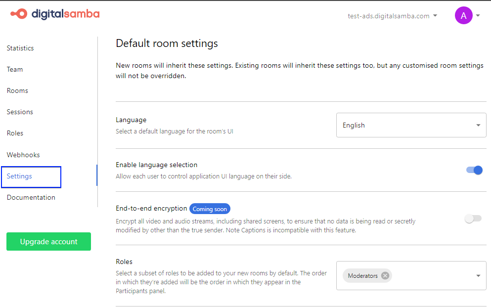Open the account avatar menu

tap(463, 15)
